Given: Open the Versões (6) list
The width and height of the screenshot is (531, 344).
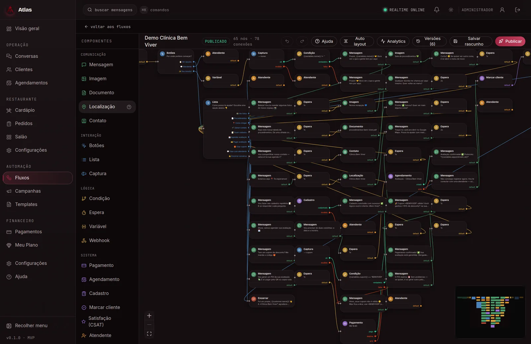Looking at the screenshot, I should (x=429, y=41).
